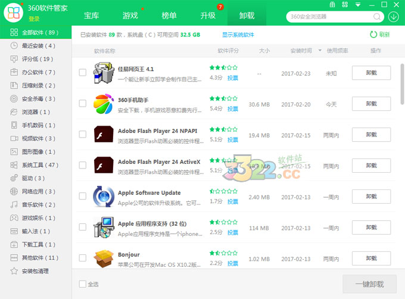Click the 网络应用 globe icon

coord(14,191)
